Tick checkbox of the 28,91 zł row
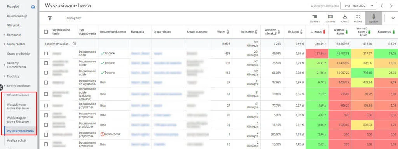This screenshot has width=398, height=149. pyautogui.click(x=46, y=63)
